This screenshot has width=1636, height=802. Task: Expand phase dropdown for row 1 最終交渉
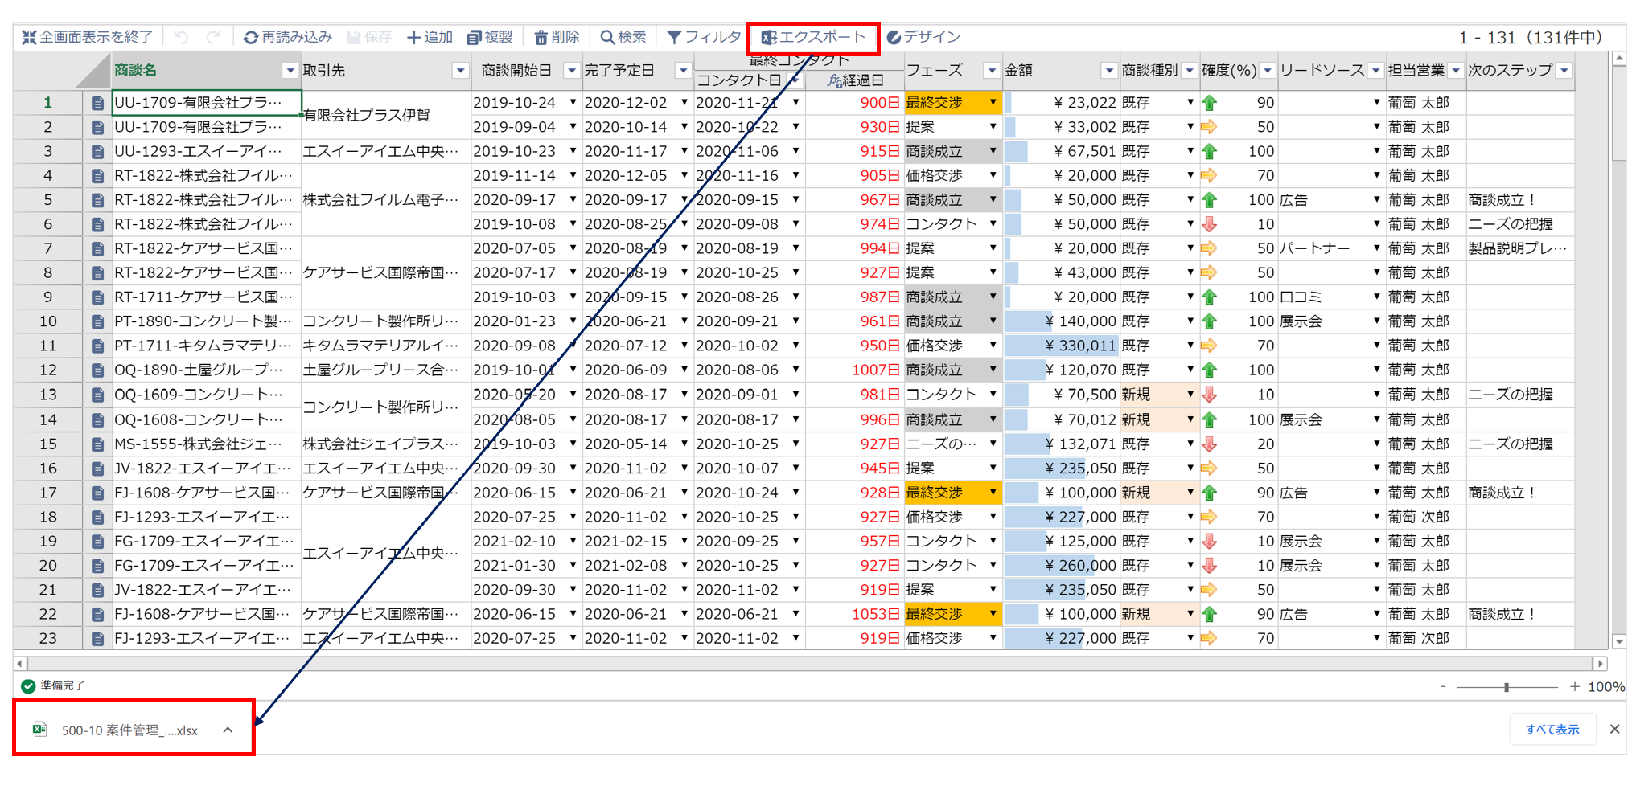(x=993, y=103)
